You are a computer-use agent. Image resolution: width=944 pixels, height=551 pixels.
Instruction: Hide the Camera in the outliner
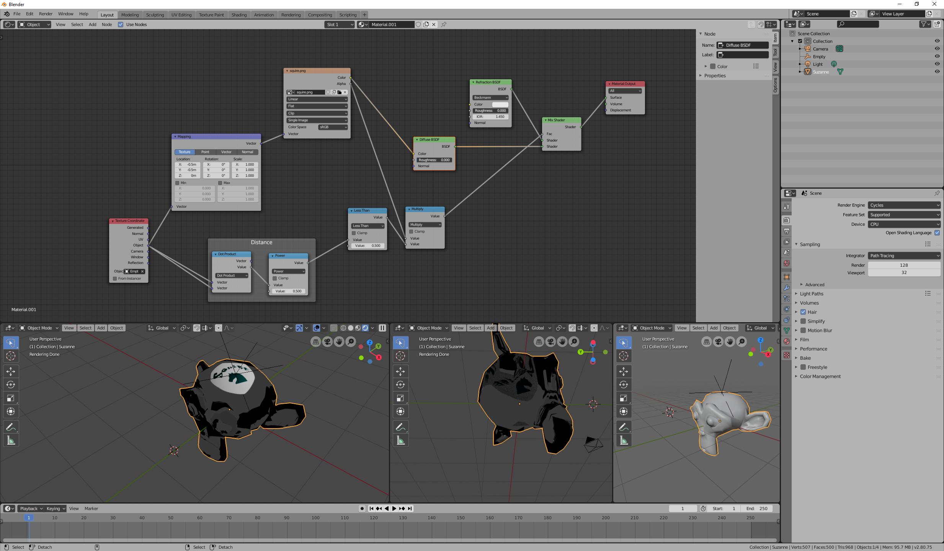tap(937, 49)
